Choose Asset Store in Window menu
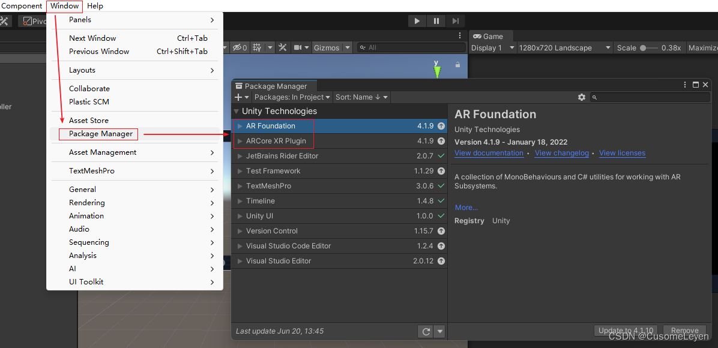Image resolution: width=718 pixels, height=348 pixels. point(89,121)
